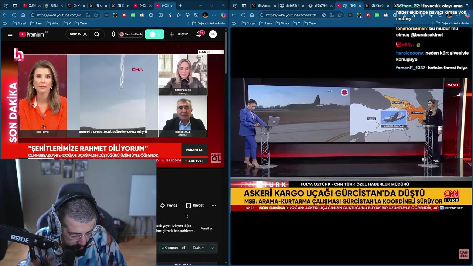The width and height of the screenshot is (473, 266).
Task: Go home in left browser window
Action: click(23, 15)
